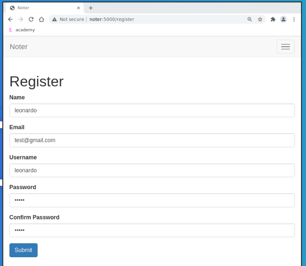Reload the page with refresh icon
The image size is (306, 266).
click(x=31, y=19)
